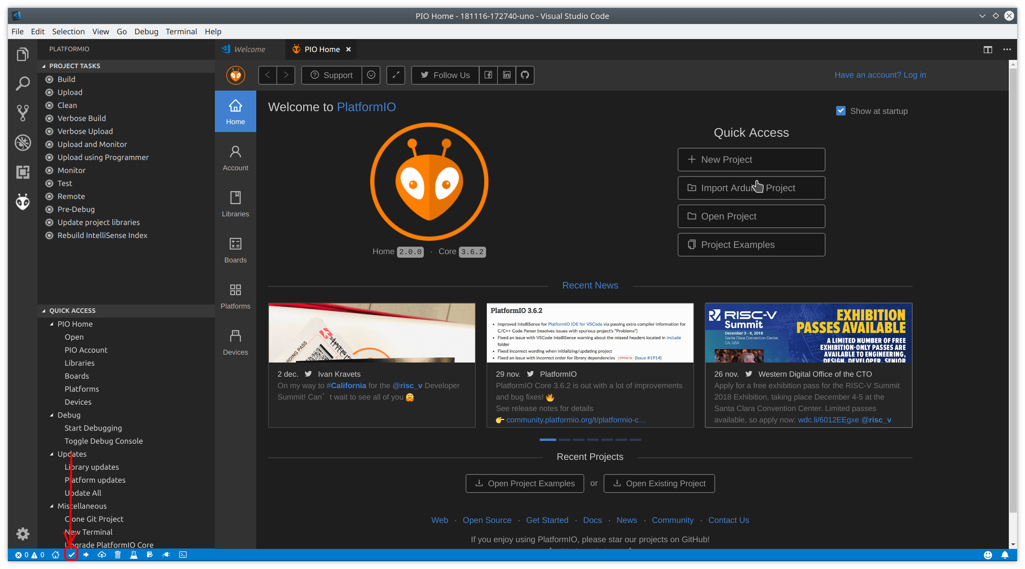Click PlatformIO Home icon in status bar
1025x569 pixels.
(x=55, y=555)
